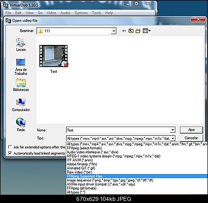The width and height of the screenshot is (208, 203).
Task: Choose Adobe filmstrip (*.flm) type
Action: [x=137, y=164]
